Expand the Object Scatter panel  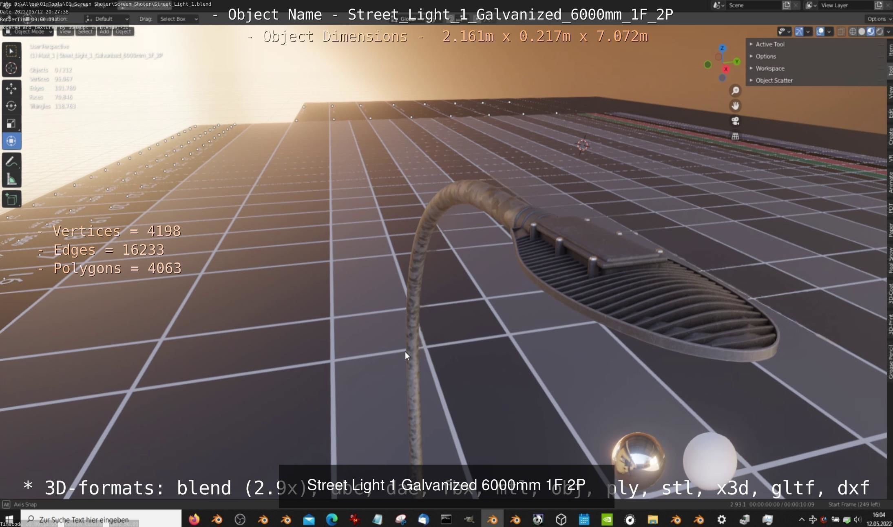click(774, 80)
